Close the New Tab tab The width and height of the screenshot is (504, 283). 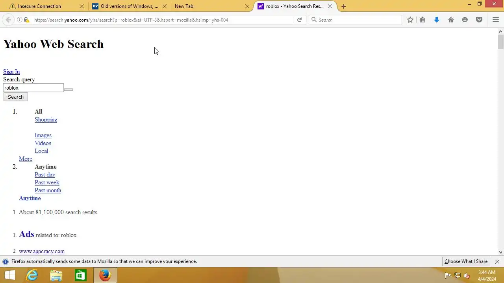pyautogui.click(x=247, y=6)
